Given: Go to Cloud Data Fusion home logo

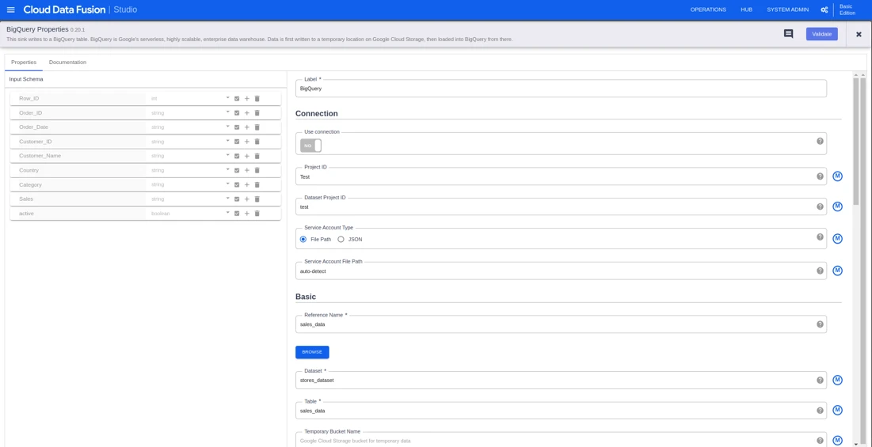Looking at the screenshot, I should tap(64, 10).
